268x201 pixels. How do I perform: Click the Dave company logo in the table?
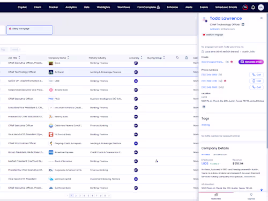[51, 63]
